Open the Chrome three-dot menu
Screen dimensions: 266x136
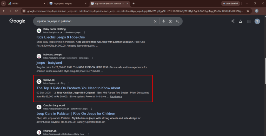(263, 11)
